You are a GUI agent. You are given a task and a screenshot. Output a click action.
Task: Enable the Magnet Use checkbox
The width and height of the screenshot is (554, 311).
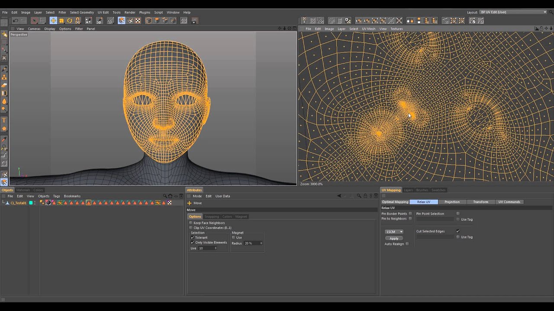tap(234, 238)
